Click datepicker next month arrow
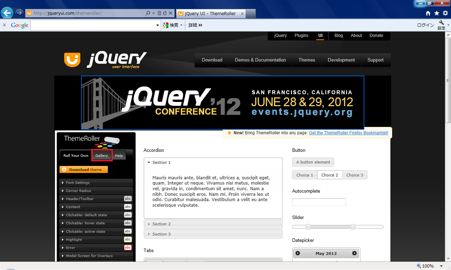This screenshot has height=270, width=451. pyautogui.click(x=354, y=253)
